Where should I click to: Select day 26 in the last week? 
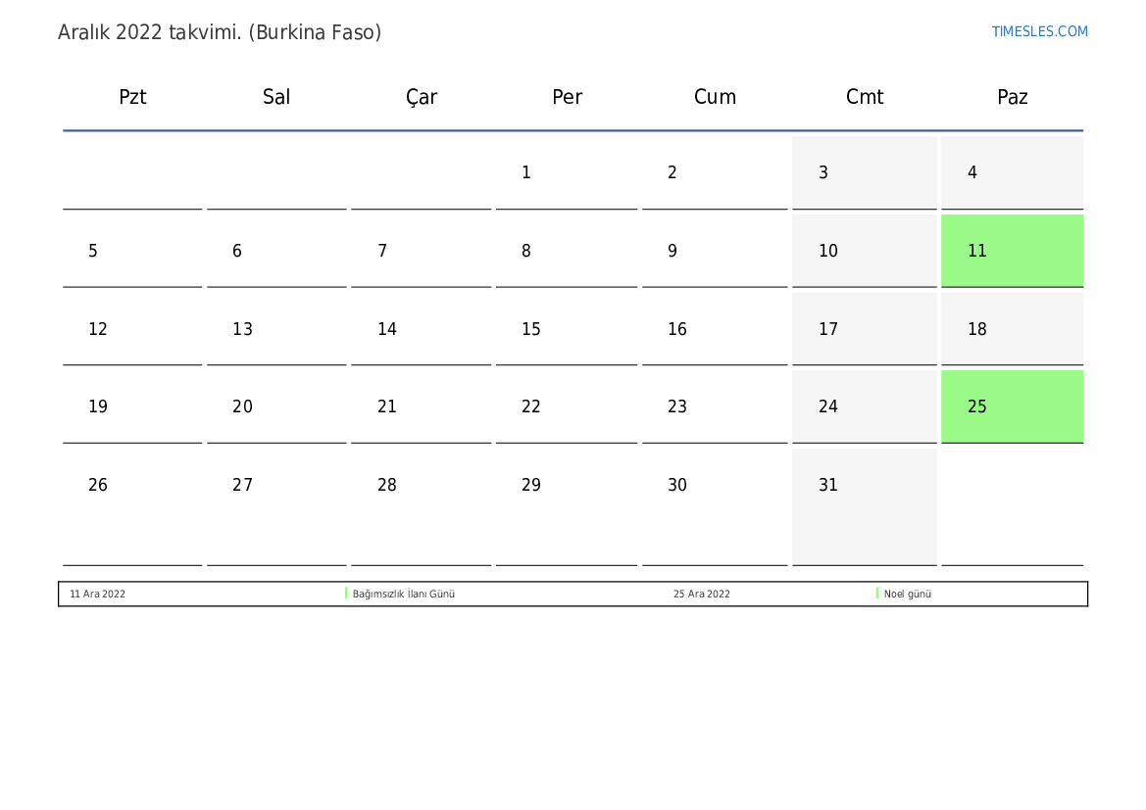98,485
